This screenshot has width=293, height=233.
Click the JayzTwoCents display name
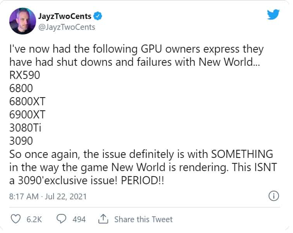tap(65, 17)
